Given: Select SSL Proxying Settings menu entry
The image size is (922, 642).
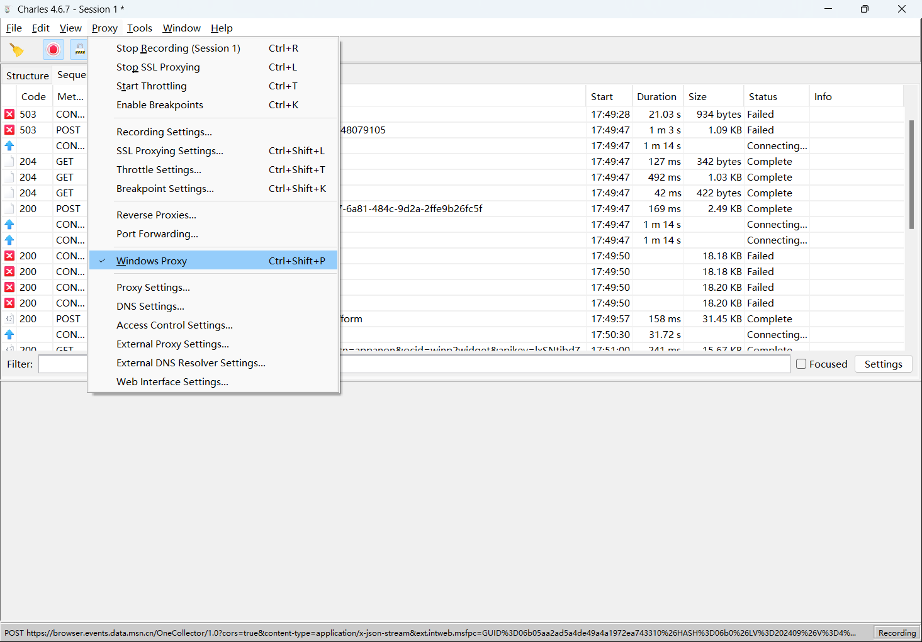Looking at the screenshot, I should (170, 151).
